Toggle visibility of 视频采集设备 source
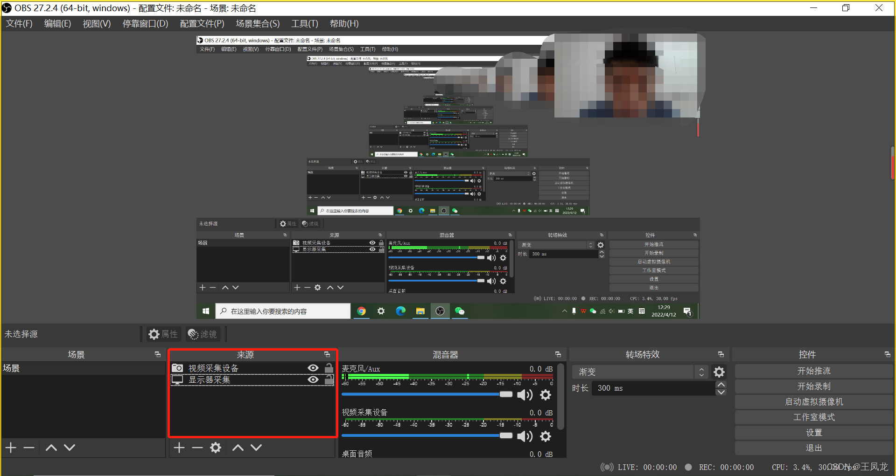Image resolution: width=896 pixels, height=476 pixels. [313, 368]
